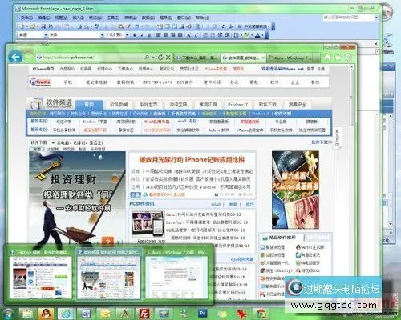Click the Underline button in FrontPage toolbar
Viewport: 401px width, 320px height.
point(149,35)
